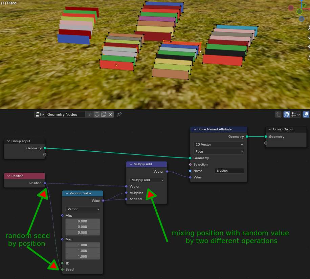
Task: Collapse the Position node
Action: 8,176
